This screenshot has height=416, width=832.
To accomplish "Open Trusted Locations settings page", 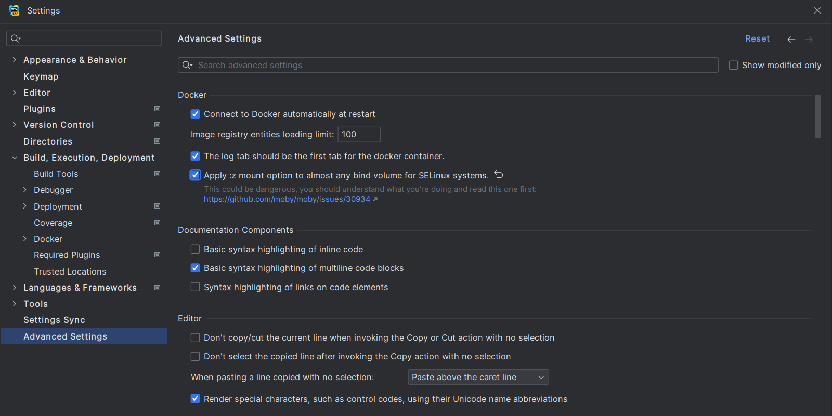I will 70,271.
